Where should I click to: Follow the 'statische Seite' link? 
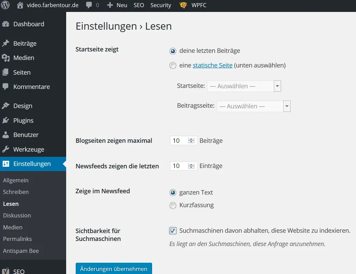point(212,65)
